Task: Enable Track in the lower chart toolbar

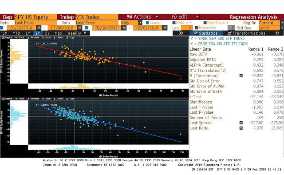Action: [x=20, y=99]
